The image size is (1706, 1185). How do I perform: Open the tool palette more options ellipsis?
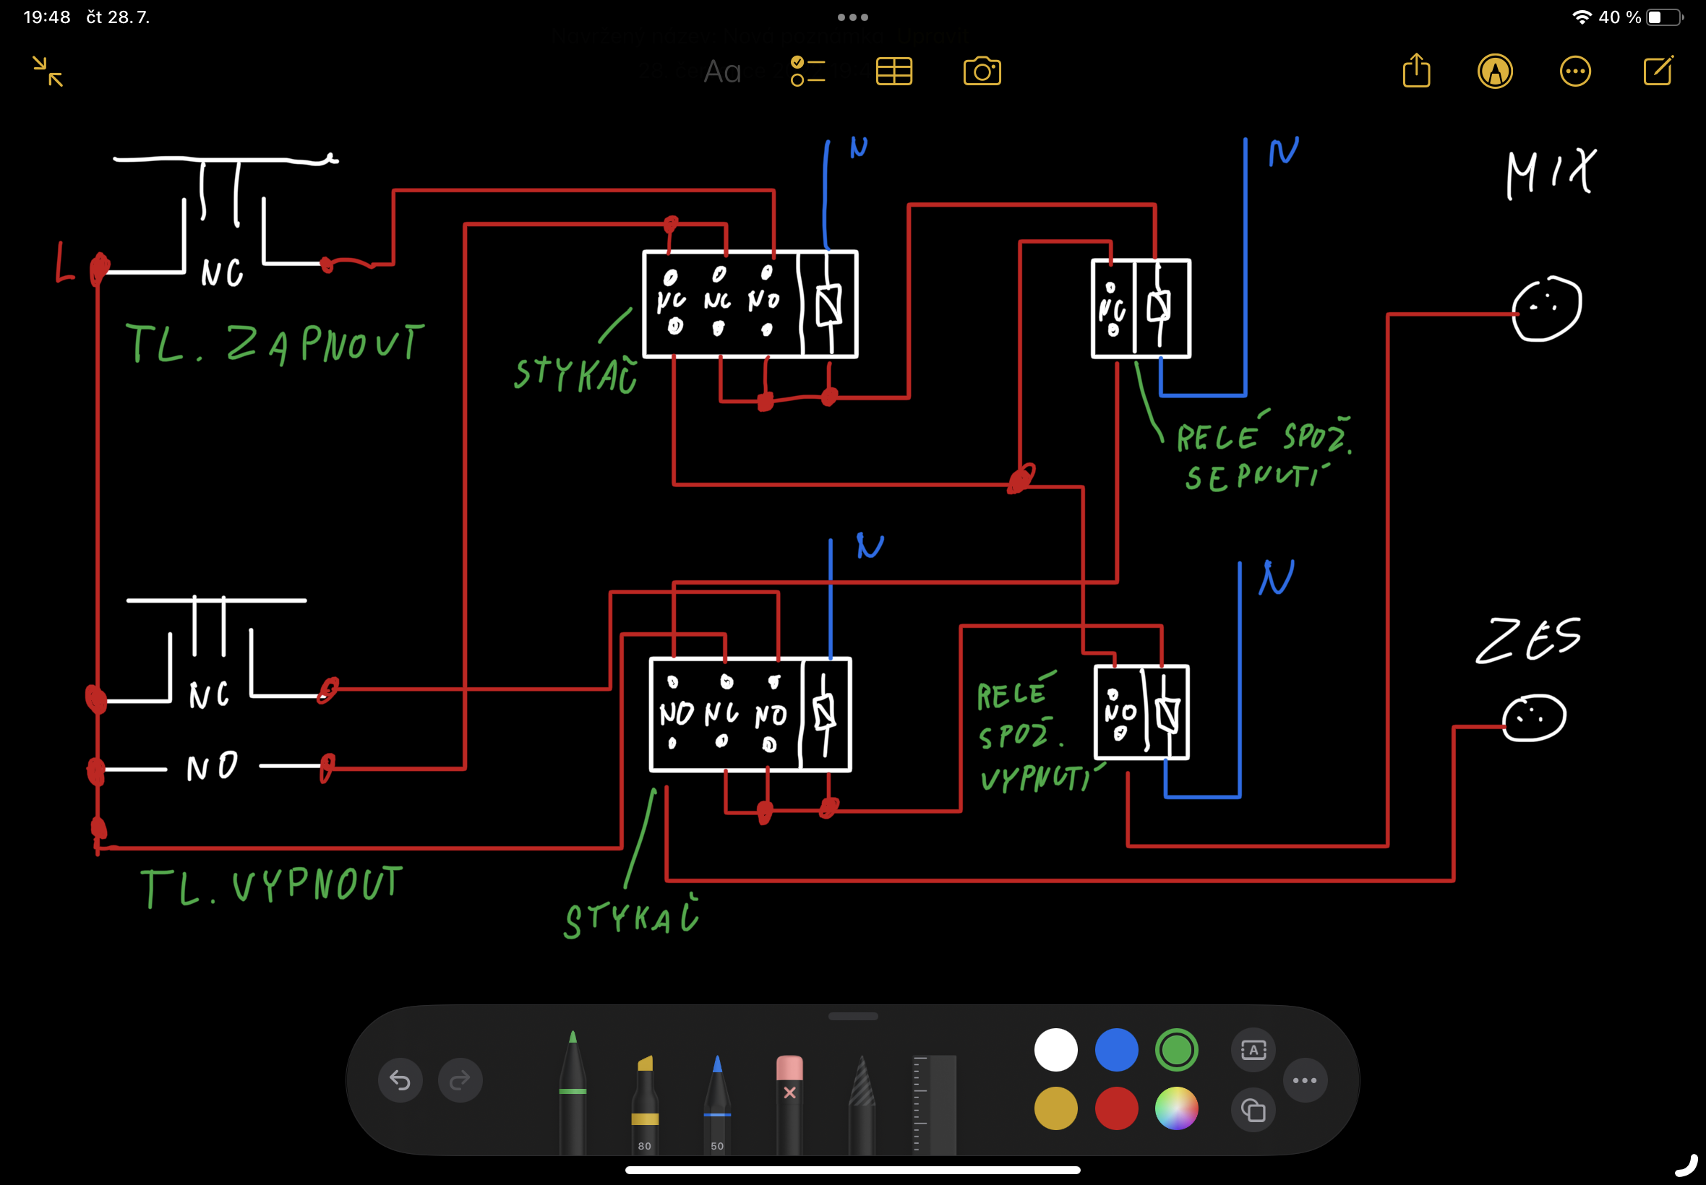1305,1080
